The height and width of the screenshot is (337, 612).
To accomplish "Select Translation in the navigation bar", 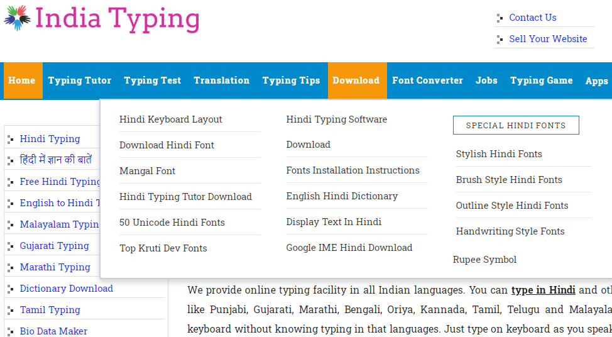I will click(x=222, y=80).
